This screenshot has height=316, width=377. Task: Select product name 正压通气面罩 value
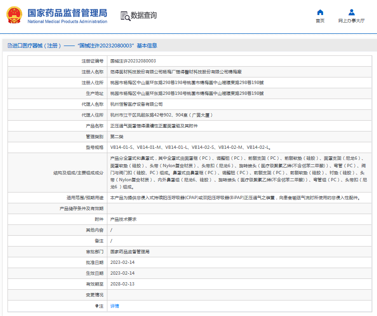tap(154, 126)
